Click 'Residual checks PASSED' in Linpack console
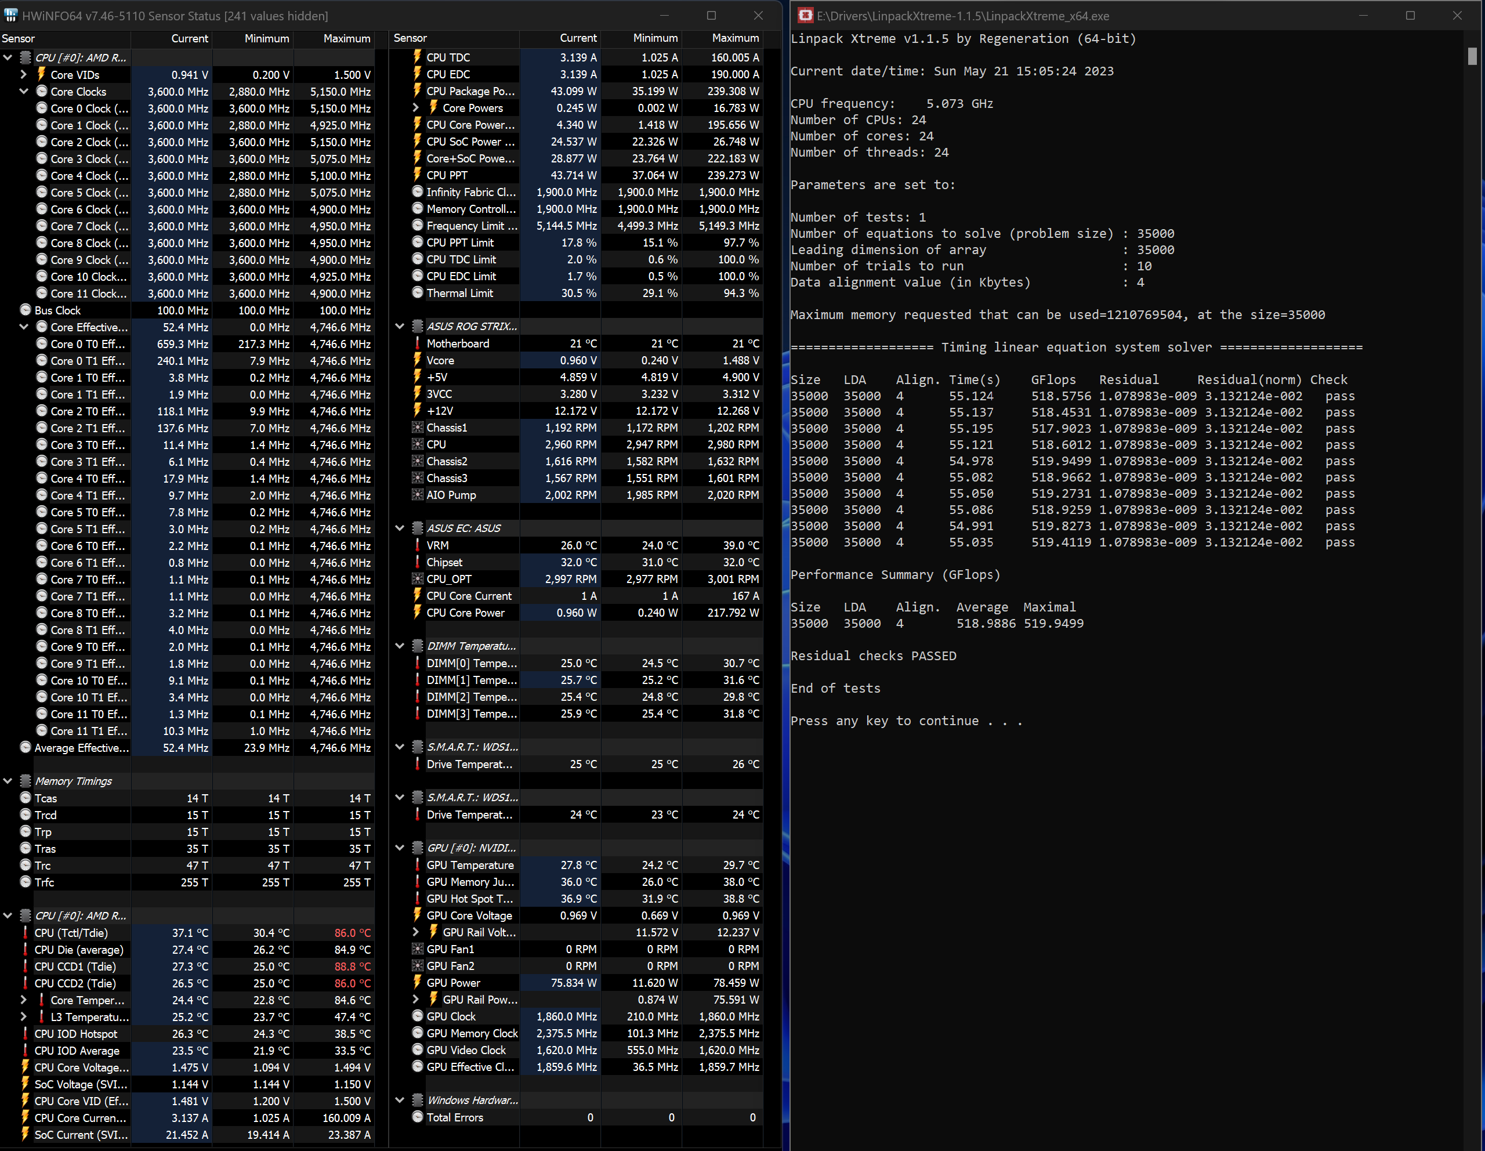Screen dimensions: 1485x1151 pos(873,656)
